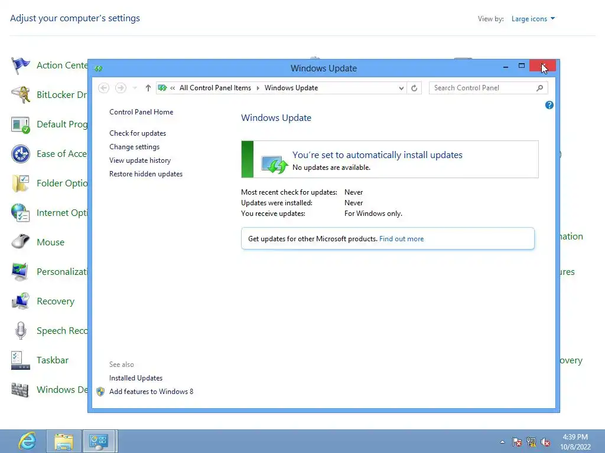Click Action Center flag in tray
Image resolution: width=605 pixels, height=453 pixels.
point(516,442)
